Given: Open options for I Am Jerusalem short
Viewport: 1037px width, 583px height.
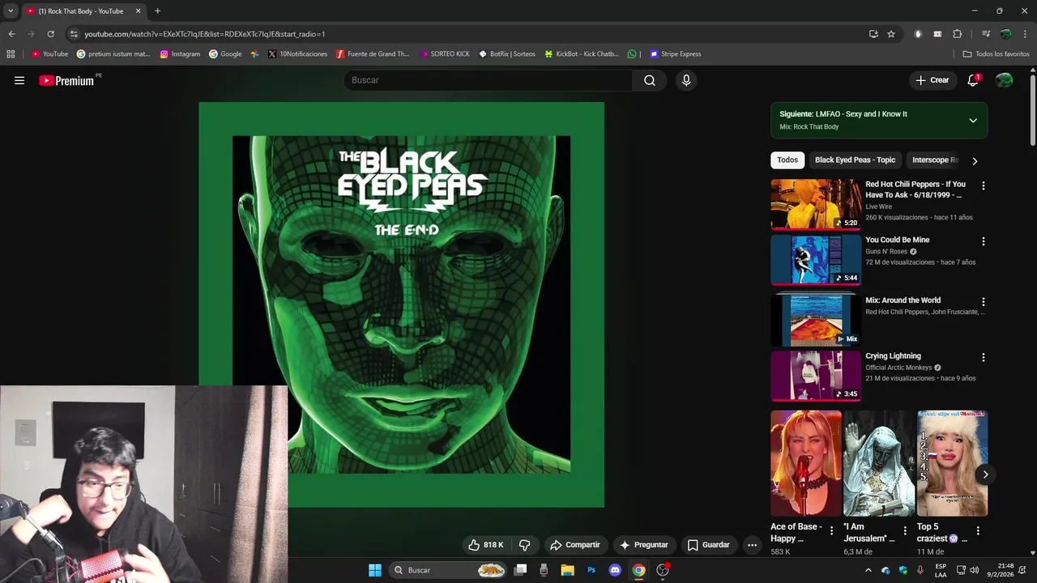Looking at the screenshot, I should point(905,531).
